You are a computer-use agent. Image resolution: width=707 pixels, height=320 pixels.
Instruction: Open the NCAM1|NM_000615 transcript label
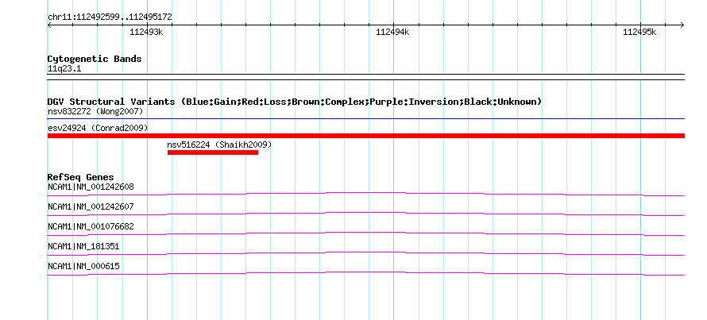83,266
